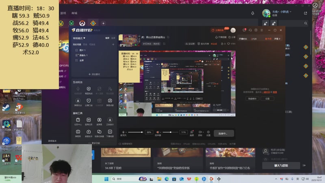
Task: Click the notification bell in Battle.net window
Action: [x=253, y=13]
